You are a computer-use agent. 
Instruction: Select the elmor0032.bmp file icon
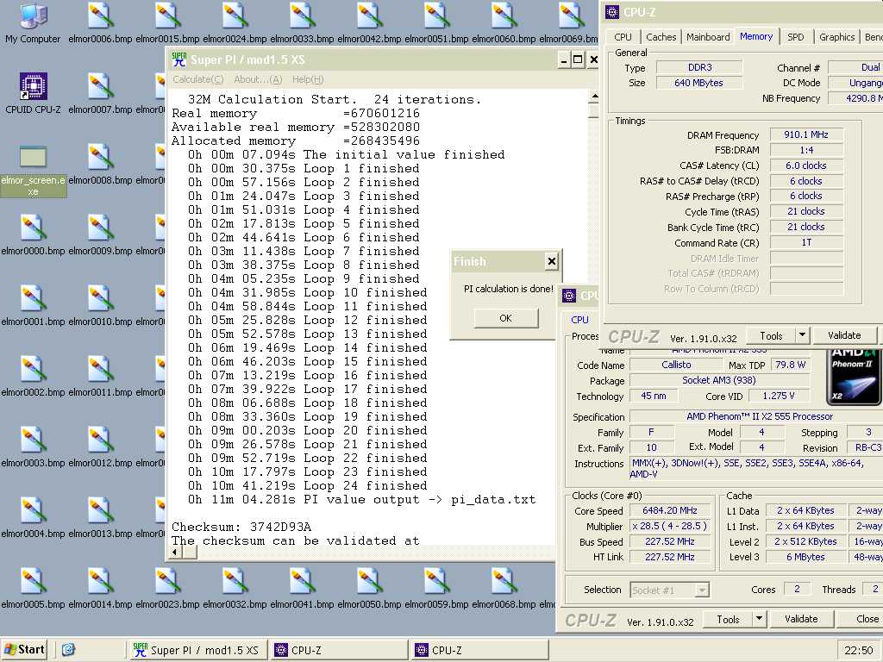click(x=235, y=589)
